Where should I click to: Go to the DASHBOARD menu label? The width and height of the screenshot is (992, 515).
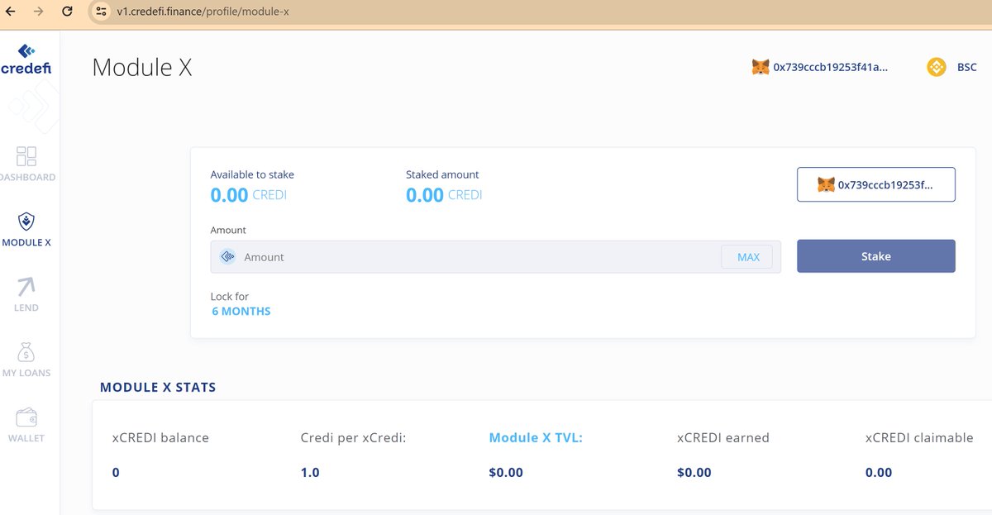(x=27, y=177)
